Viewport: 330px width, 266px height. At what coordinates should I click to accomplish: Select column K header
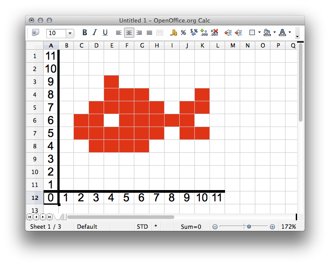[x=202, y=46]
